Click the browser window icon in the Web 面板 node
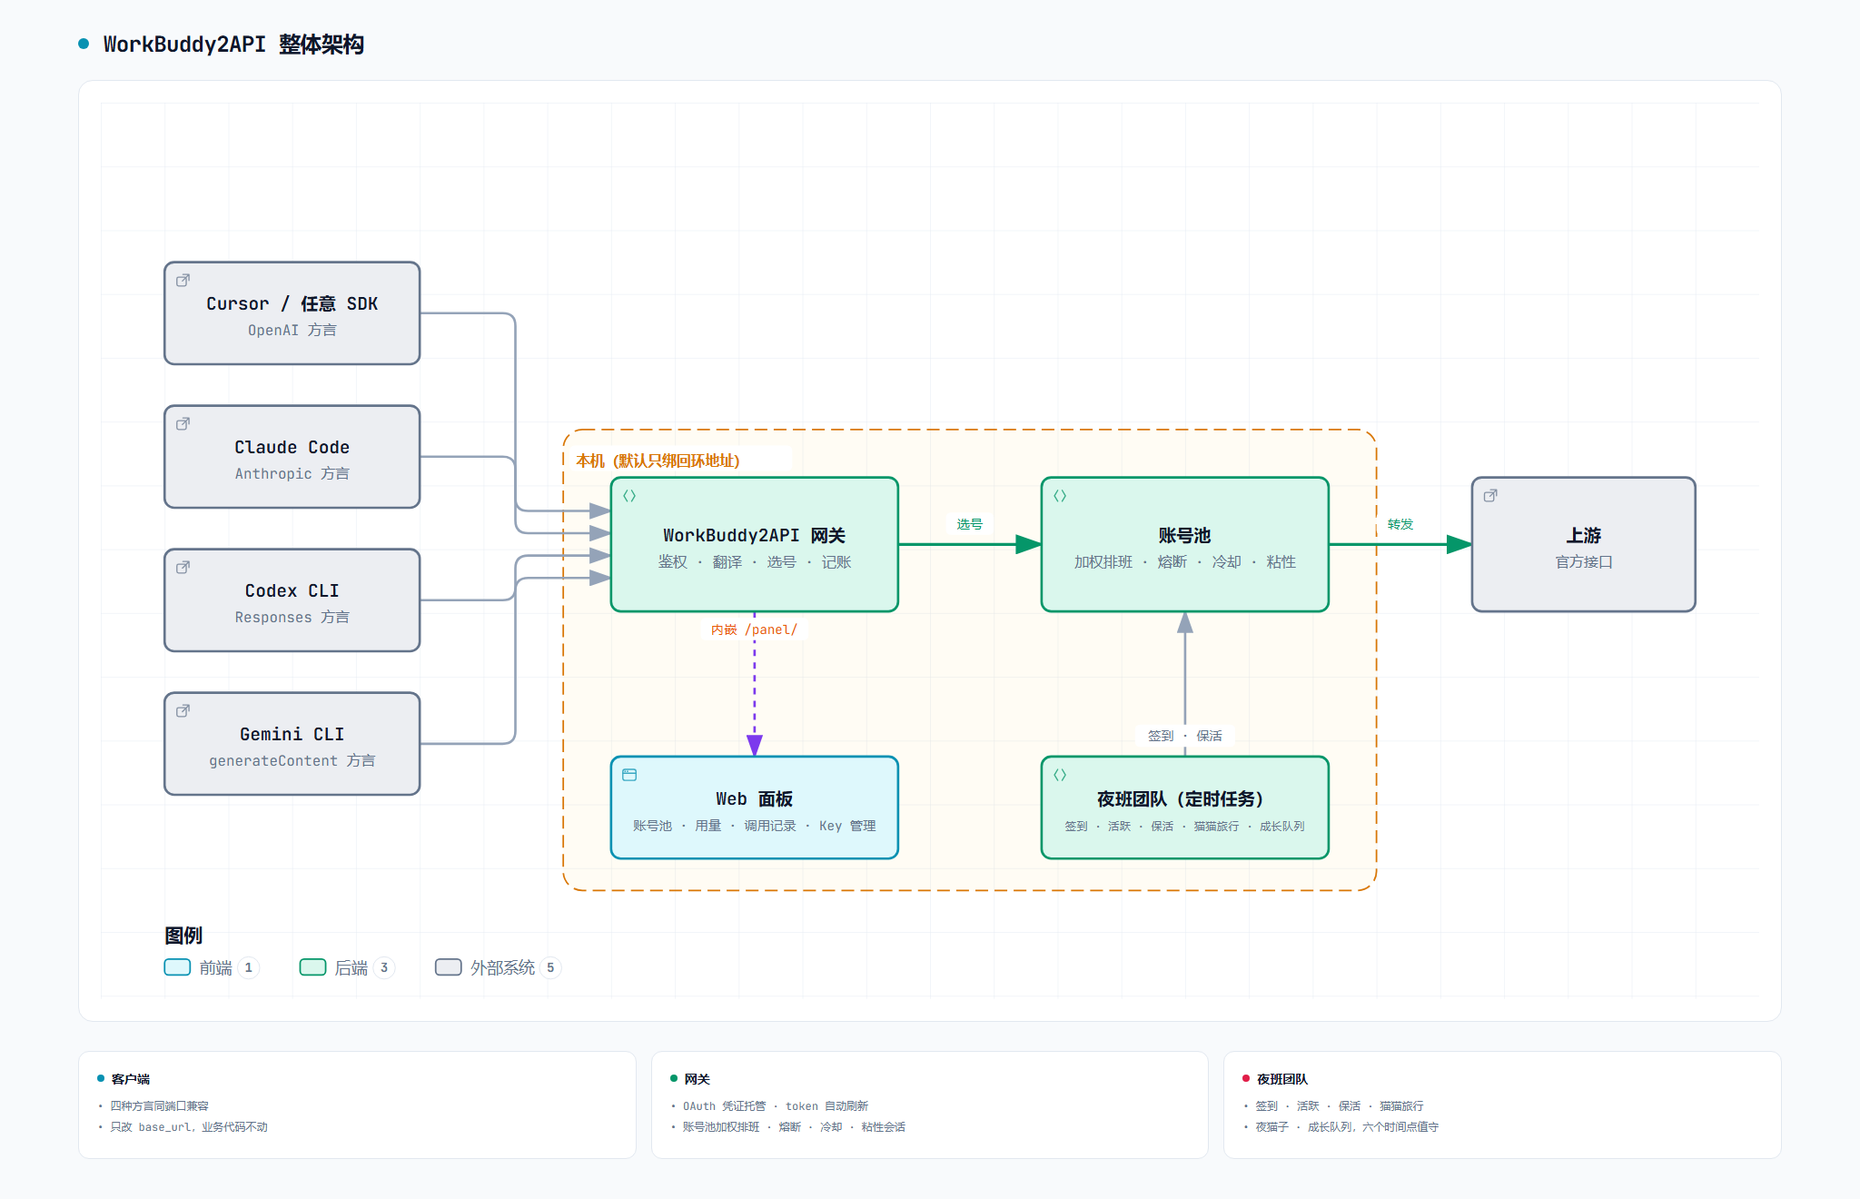The height and width of the screenshot is (1199, 1860). pos(629,775)
